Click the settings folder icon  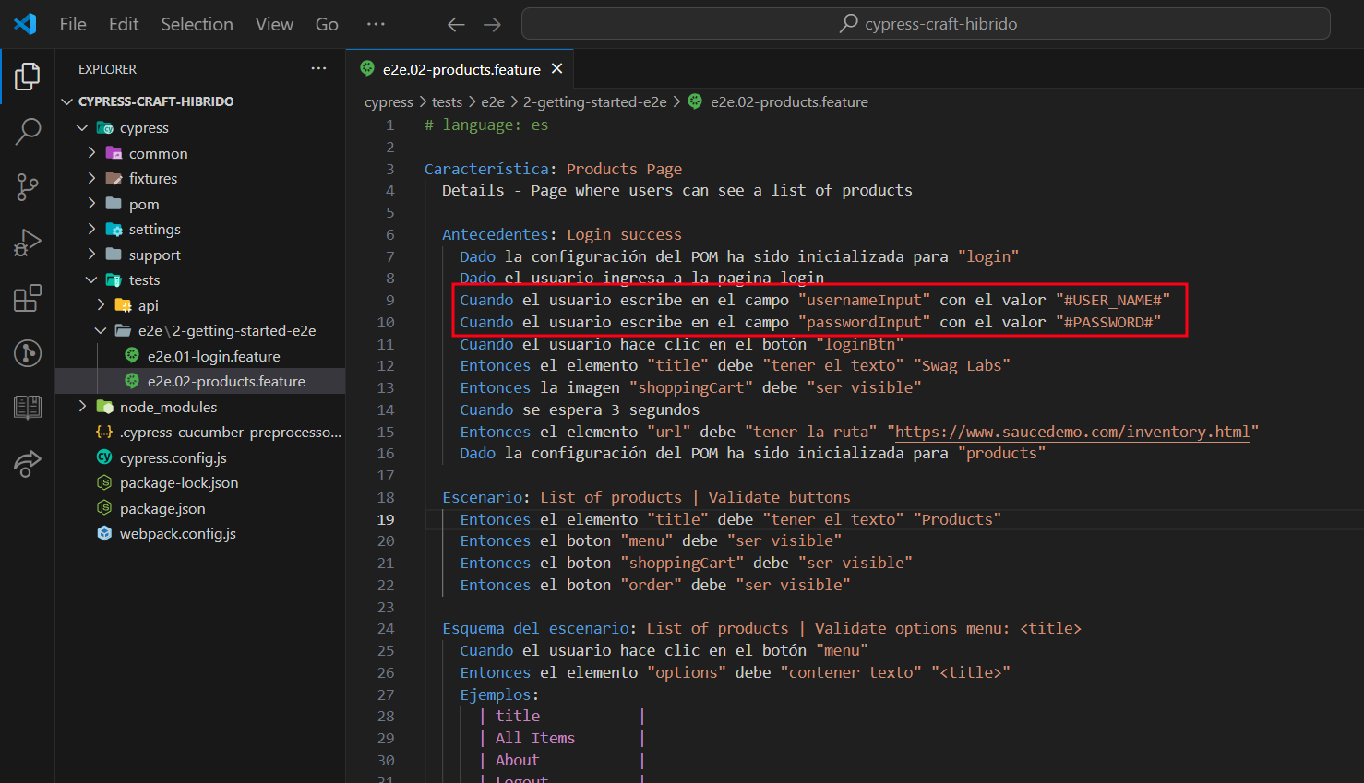pos(114,229)
